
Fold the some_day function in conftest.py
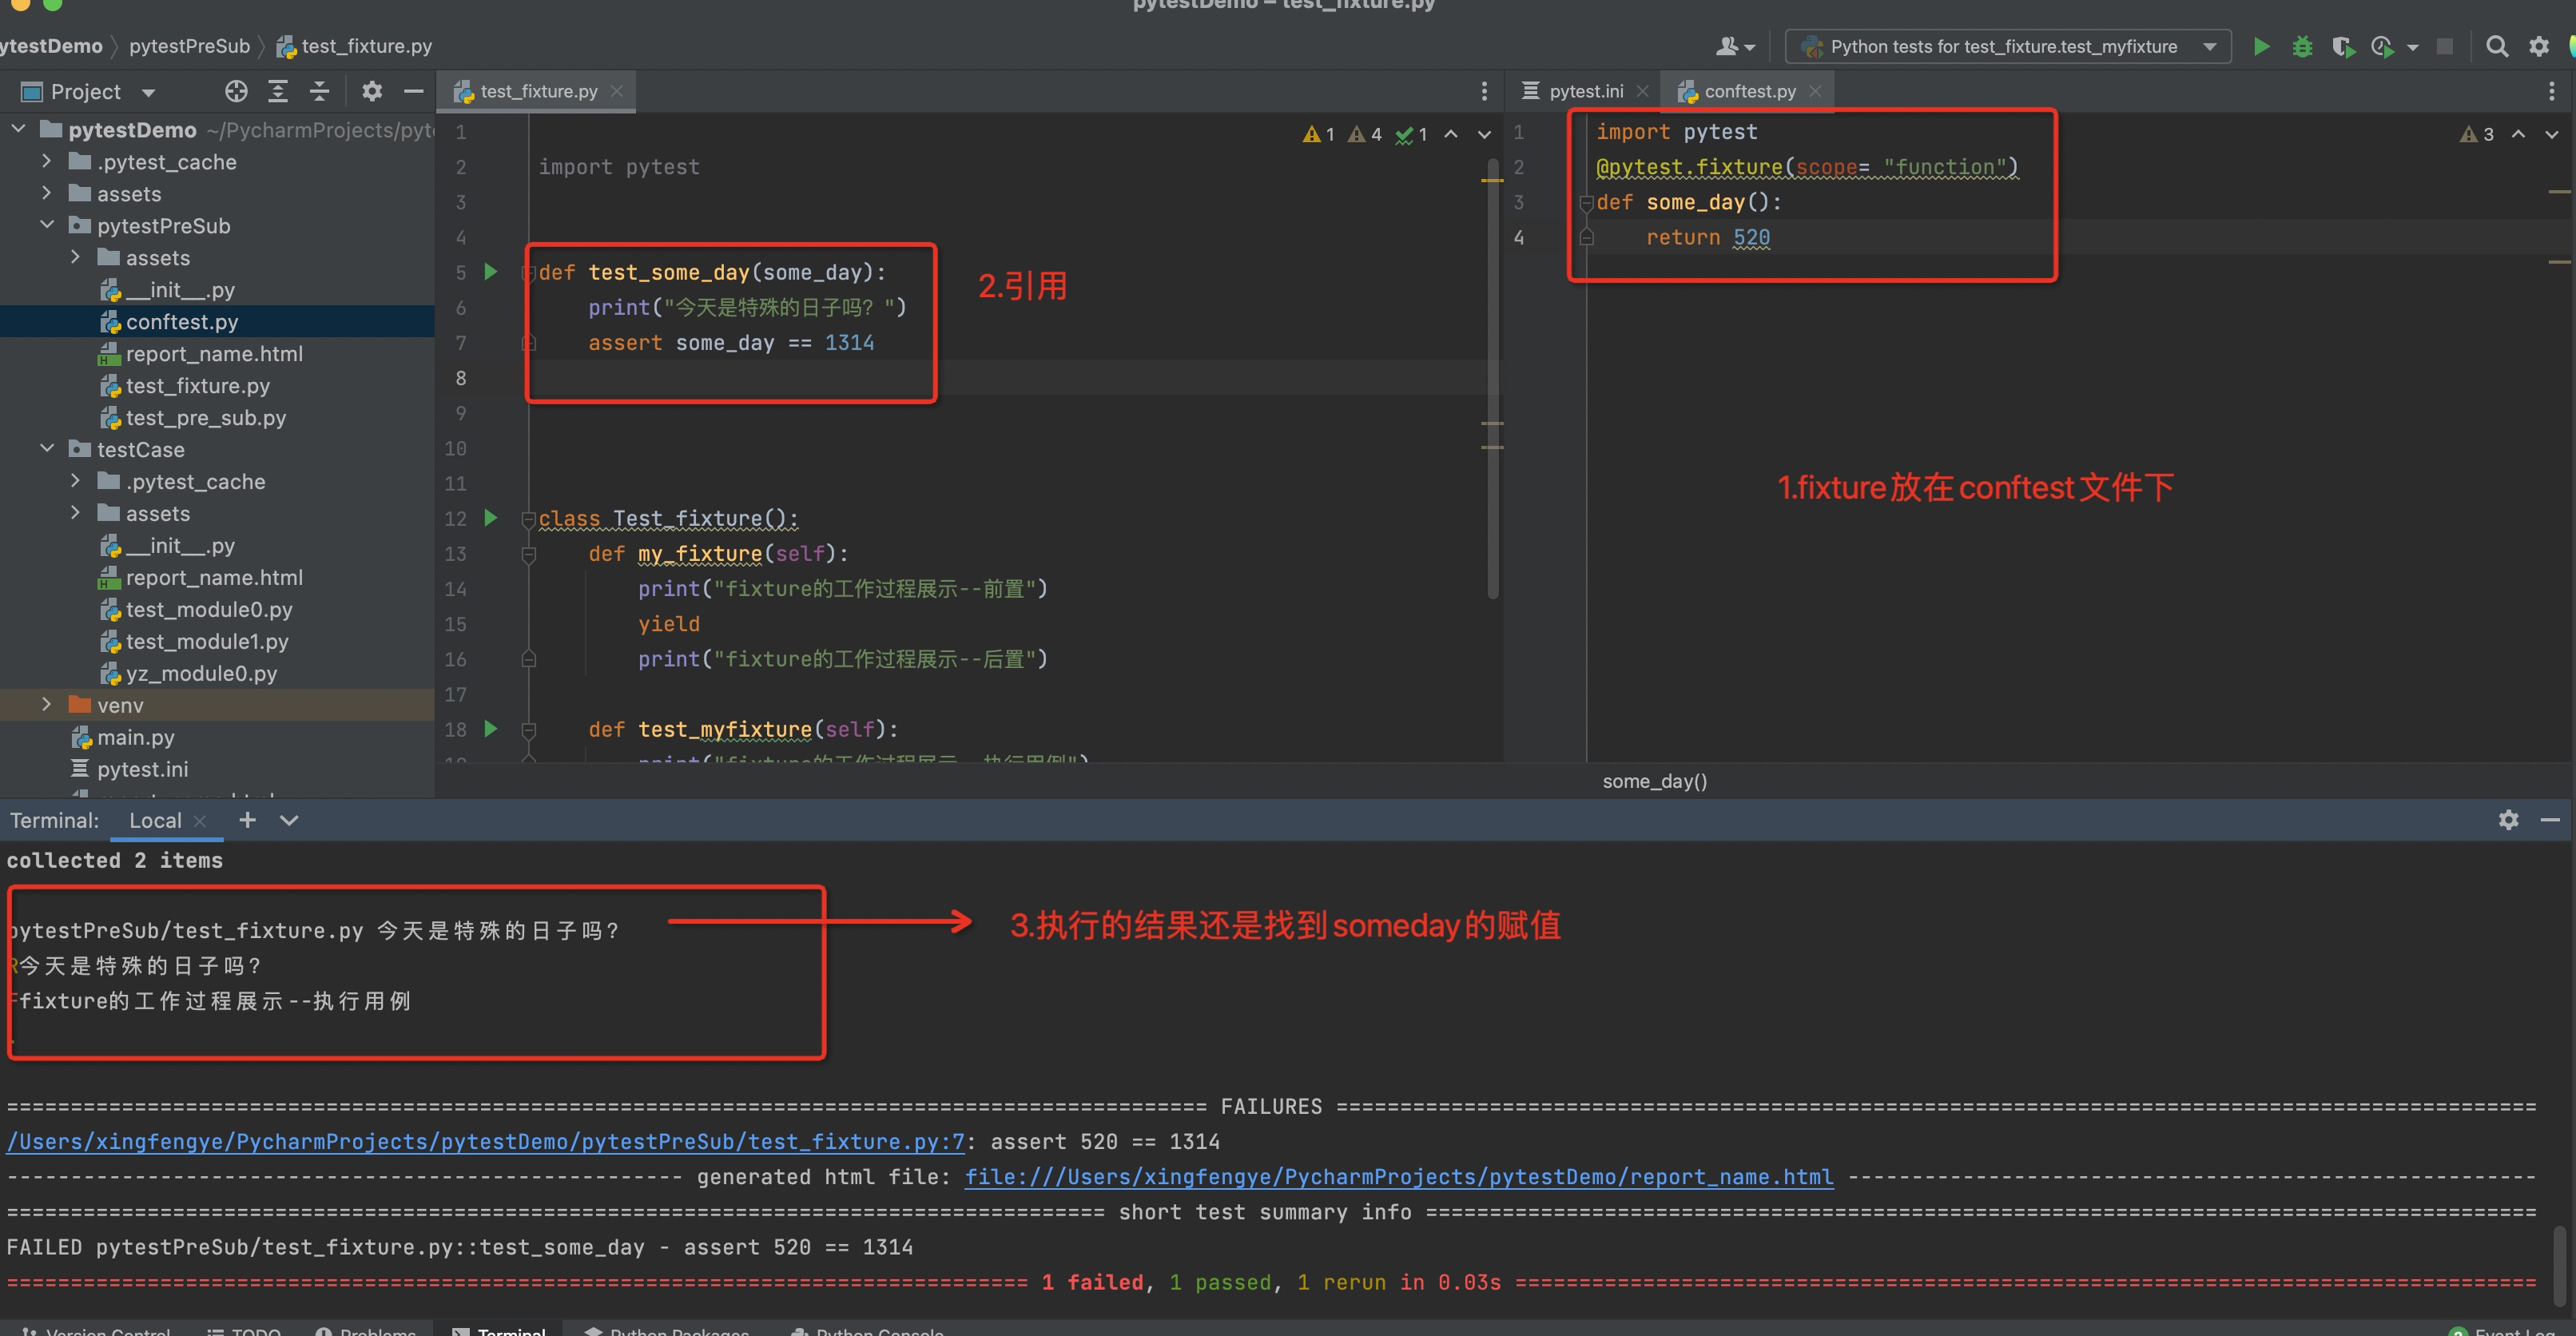click(x=1586, y=203)
